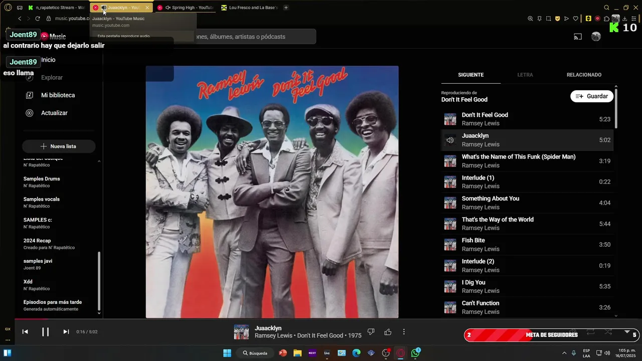Expand the system tray hidden icons chevron
This screenshot has width=642, height=361.
[564, 353]
